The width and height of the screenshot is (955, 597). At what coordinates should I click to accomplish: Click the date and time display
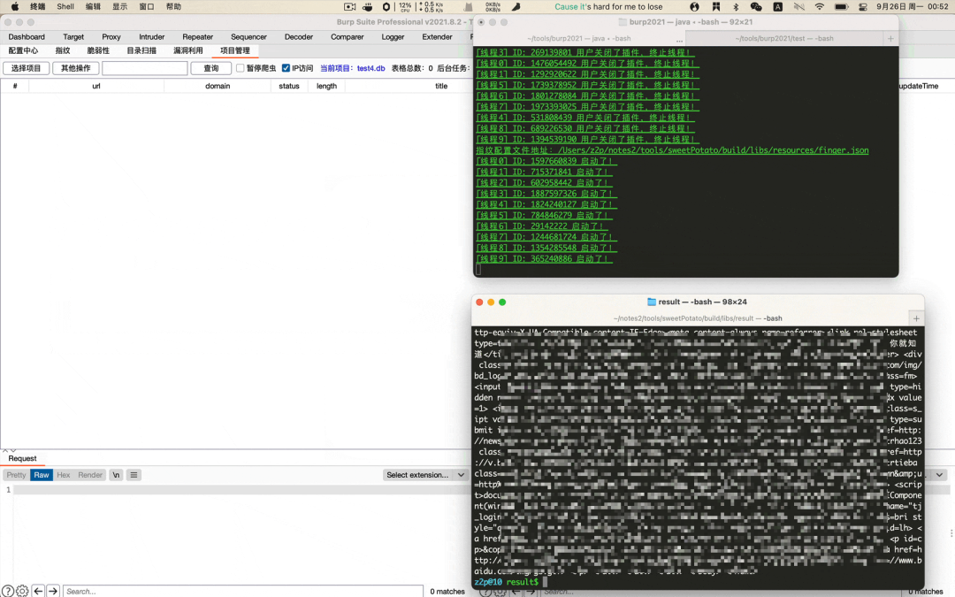[x=912, y=7]
